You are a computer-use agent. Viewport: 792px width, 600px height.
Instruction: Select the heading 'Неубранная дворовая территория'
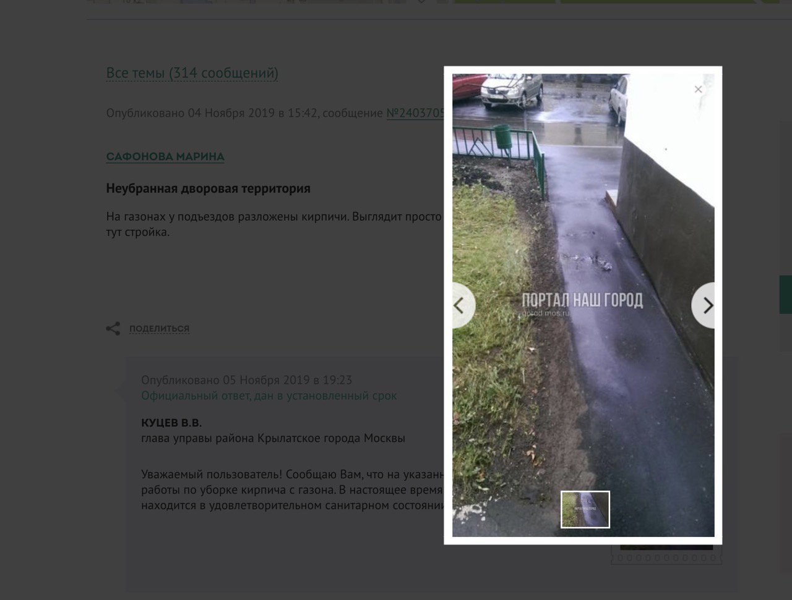[x=208, y=188]
